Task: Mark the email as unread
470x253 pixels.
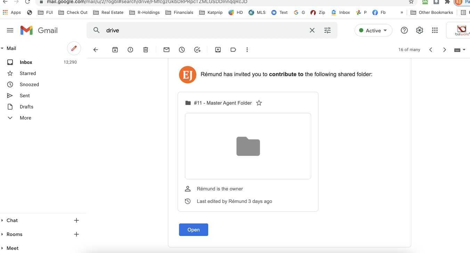Action: 167,50
